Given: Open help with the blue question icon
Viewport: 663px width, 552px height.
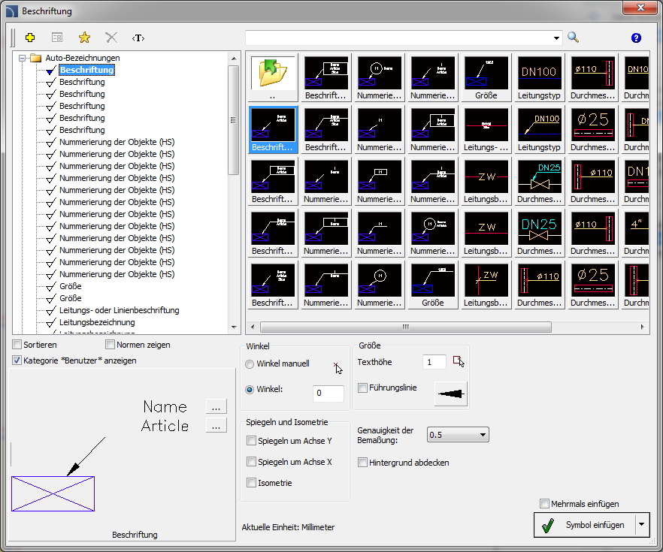Looking at the screenshot, I should point(636,38).
